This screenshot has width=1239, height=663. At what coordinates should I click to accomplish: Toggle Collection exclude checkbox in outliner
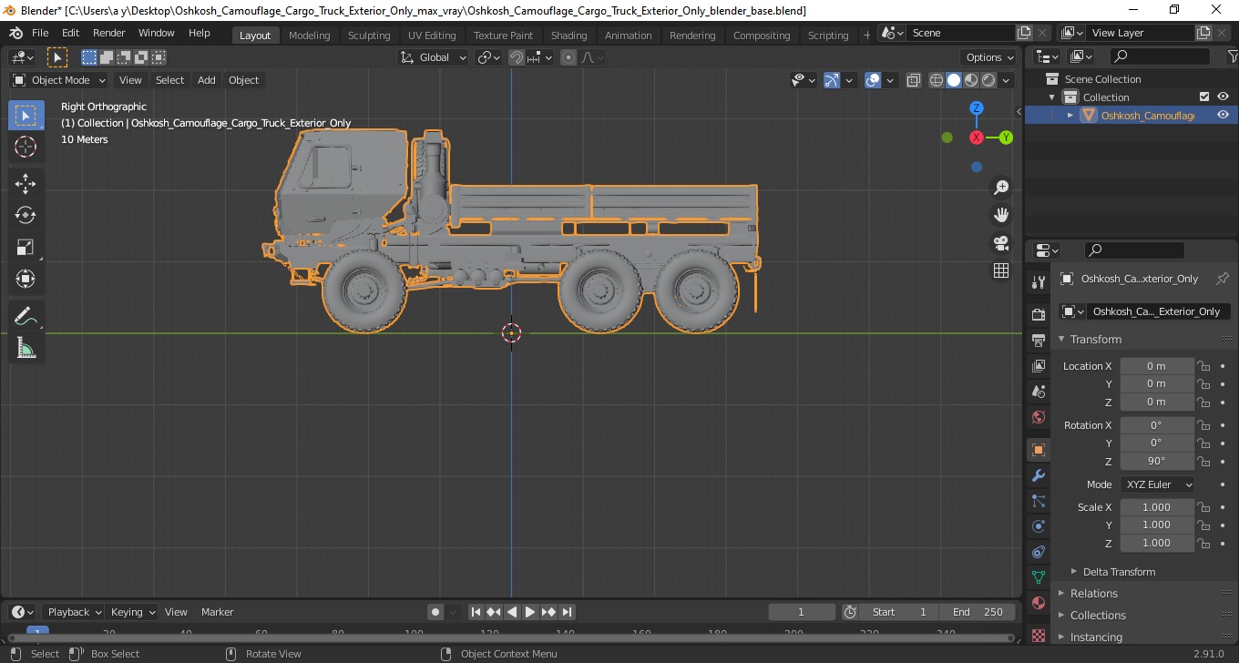pyautogui.click(x=1204, y=97)
